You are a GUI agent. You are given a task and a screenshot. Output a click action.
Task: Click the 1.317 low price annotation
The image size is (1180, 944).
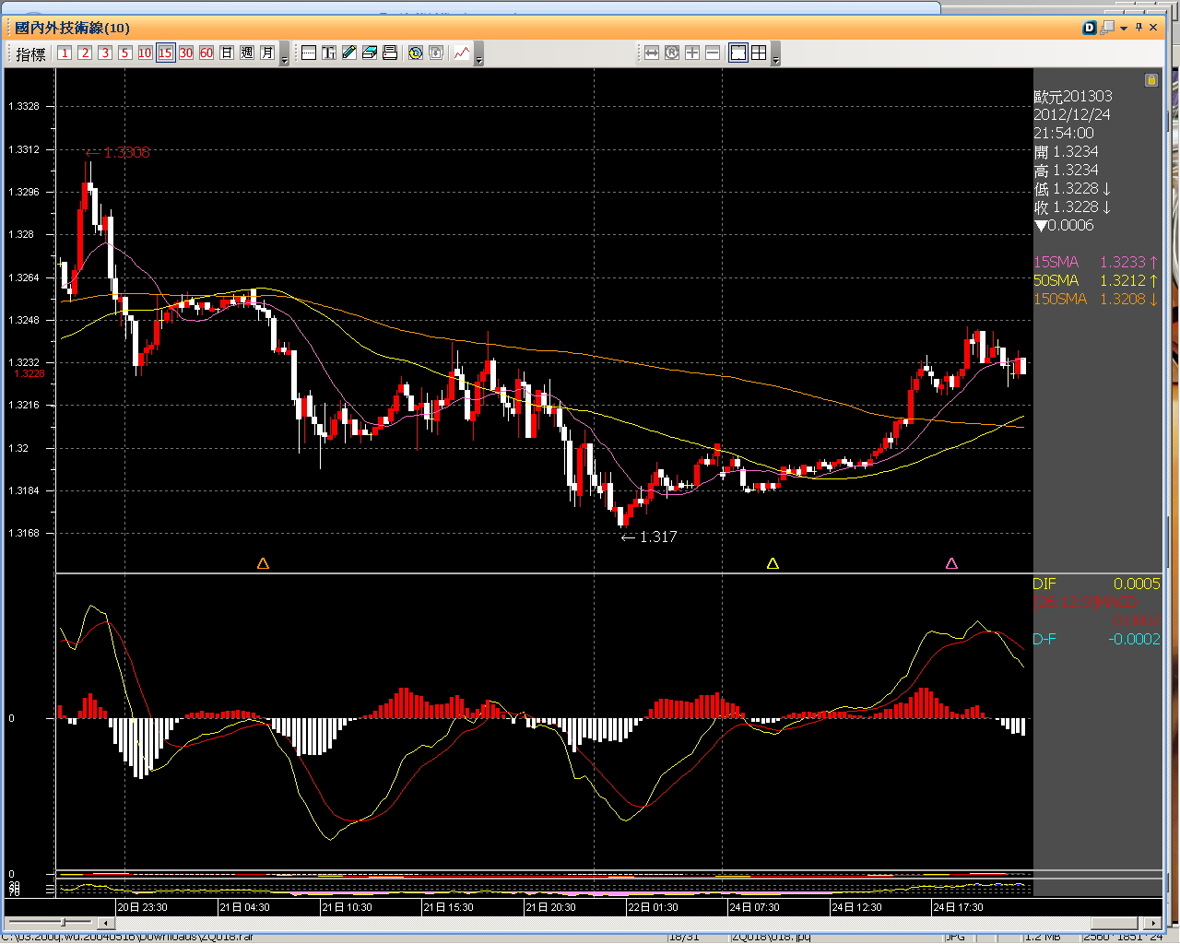click(x=650, y=537)
